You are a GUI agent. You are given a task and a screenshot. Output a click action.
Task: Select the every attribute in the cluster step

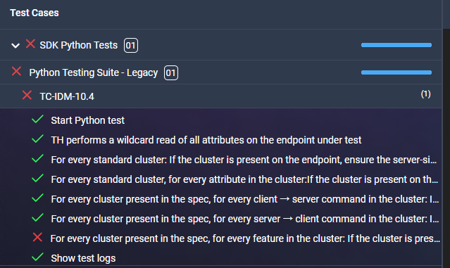(244, 179)
